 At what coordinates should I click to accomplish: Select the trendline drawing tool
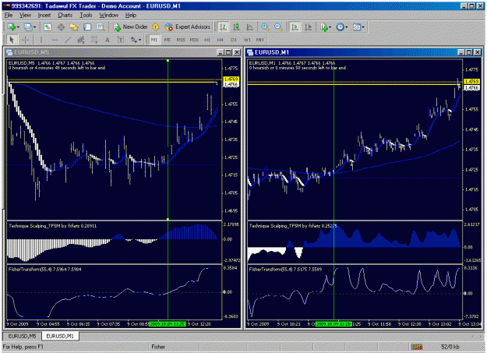[68, 40]
